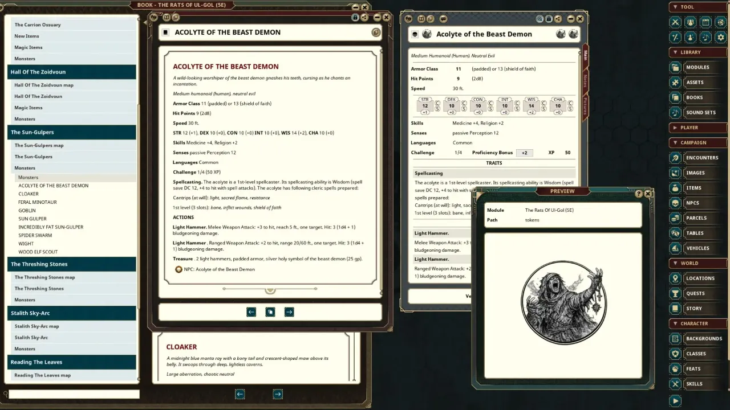This screenshot has width=730, height=410.
Task: Expand Stalith Sky-Arc chapter header
Action: pyautogui.click(x=72, y=313)
